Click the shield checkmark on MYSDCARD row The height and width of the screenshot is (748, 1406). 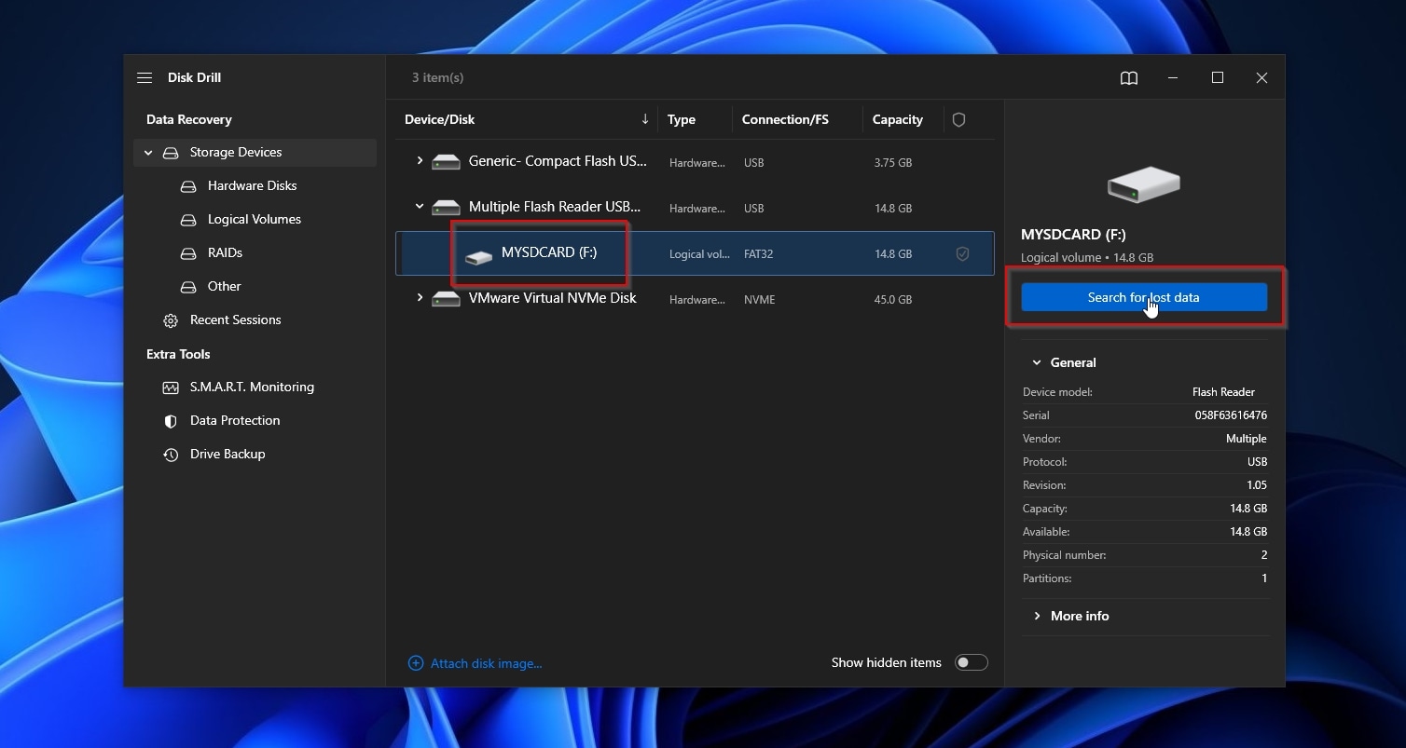962,253
